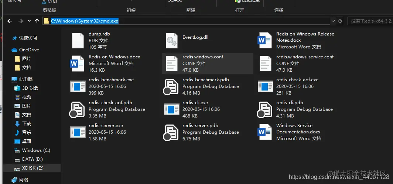The height and width of the screenshot is (184, 393).
Task: Open Windows (C:) drive
Action: coord(33,150)
